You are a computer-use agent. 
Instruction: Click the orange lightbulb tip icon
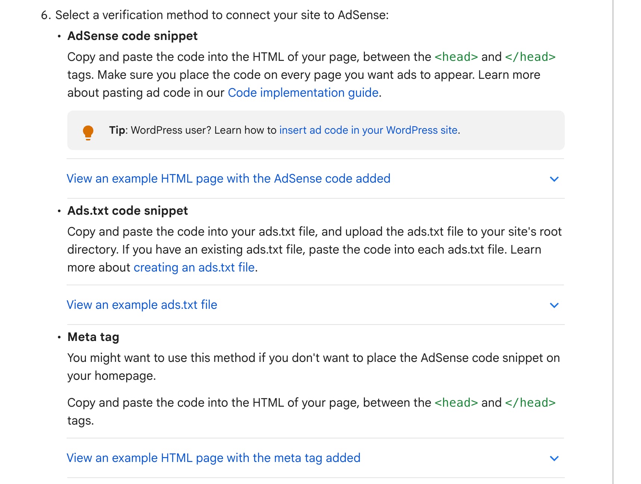pos(88,132)
